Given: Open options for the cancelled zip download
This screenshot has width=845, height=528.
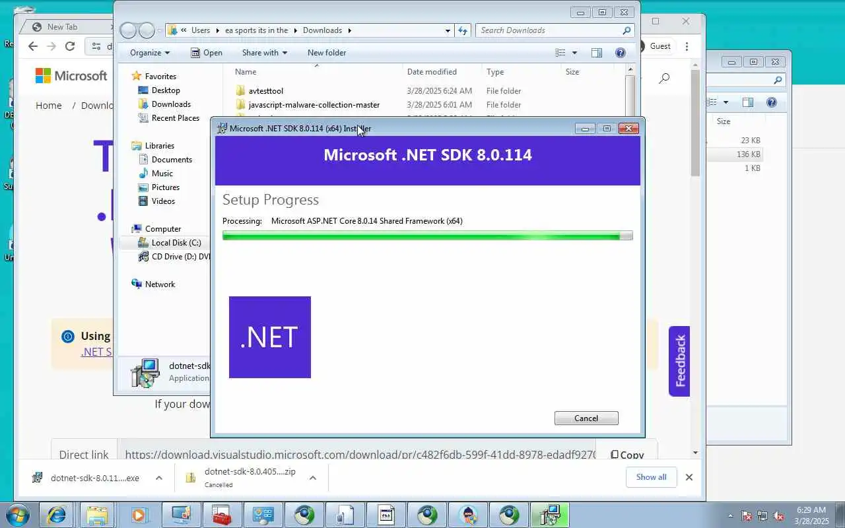Looking at the screenshot, I should [313, 478].
